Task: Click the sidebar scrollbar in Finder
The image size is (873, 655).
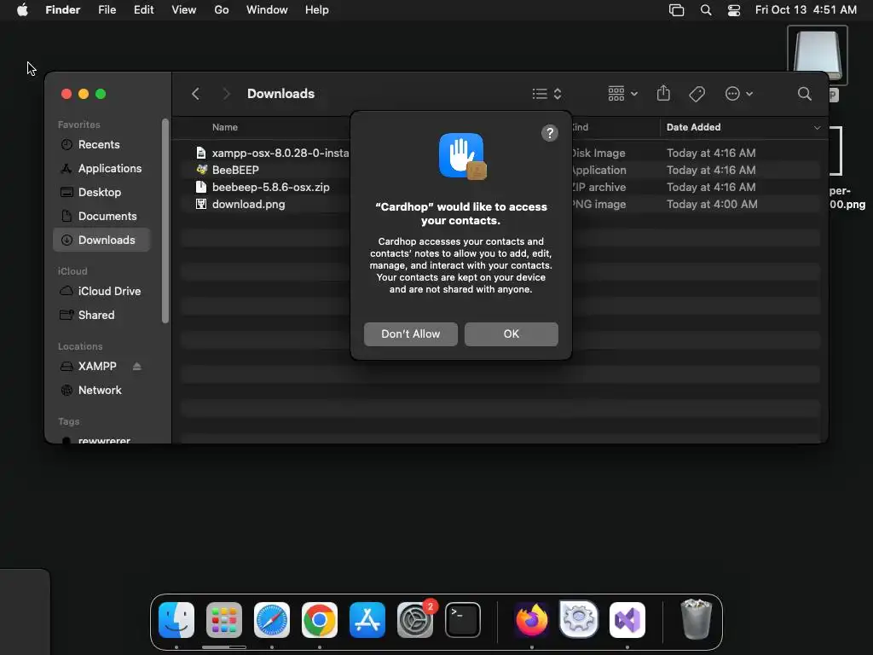Action: pyautogui.click(x=165, y=221)
